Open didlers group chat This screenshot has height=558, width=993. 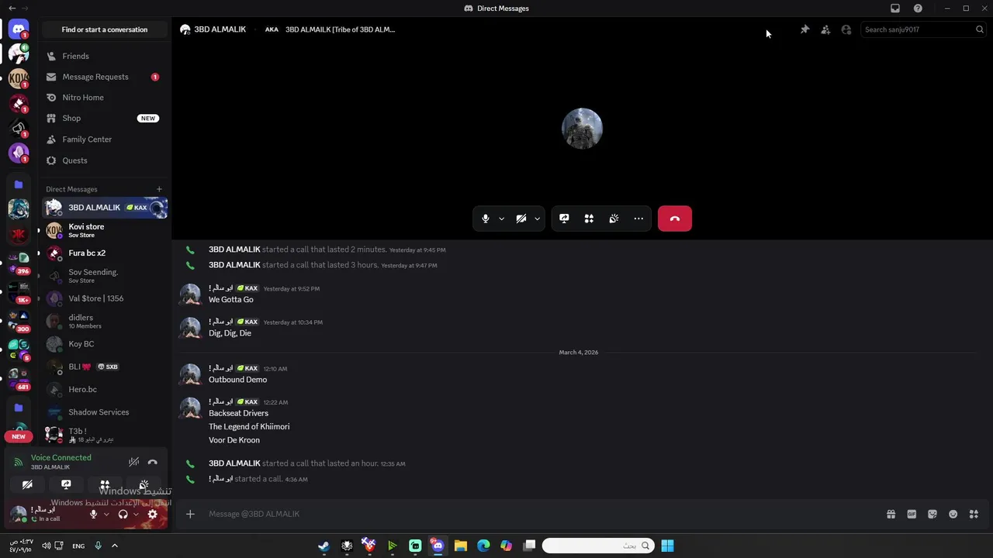[105, 321]
